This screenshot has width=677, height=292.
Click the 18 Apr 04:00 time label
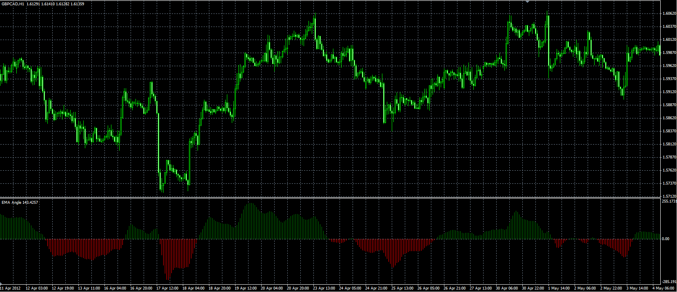tap(193, 288)
